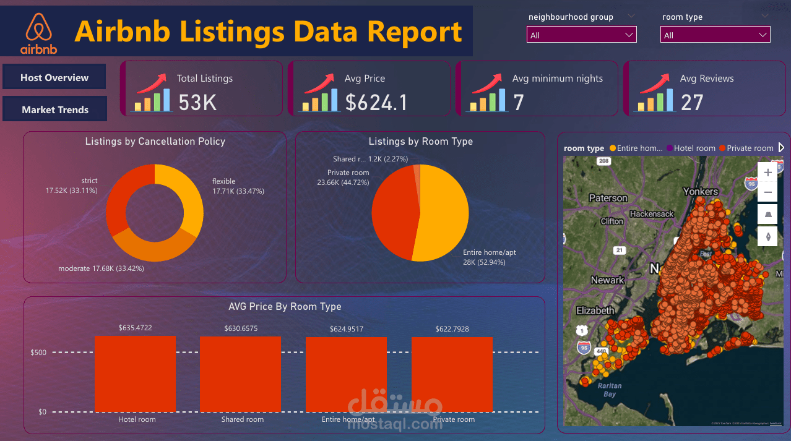Select the Private room pie slice
791x441 pixels.
tap(394, 213)
